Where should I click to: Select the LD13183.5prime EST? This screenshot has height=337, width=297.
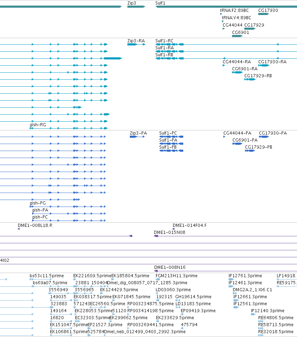click(178, 307)
